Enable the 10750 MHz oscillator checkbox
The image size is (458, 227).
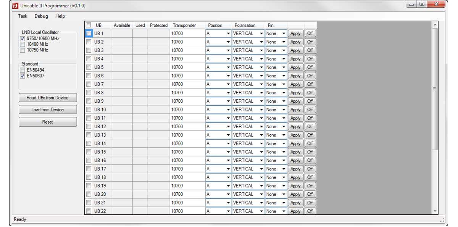[x=23, y=50]
